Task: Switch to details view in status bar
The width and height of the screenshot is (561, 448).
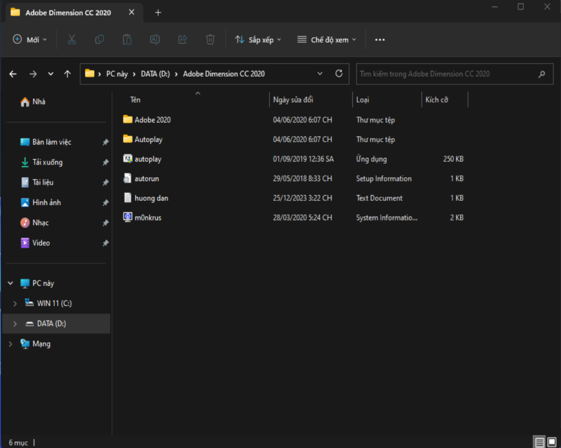Action: tap(540, 442)
